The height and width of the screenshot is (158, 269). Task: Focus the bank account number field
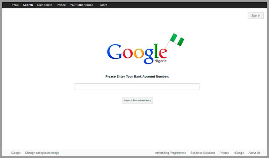pyautogui.click(x=137, y=87)
